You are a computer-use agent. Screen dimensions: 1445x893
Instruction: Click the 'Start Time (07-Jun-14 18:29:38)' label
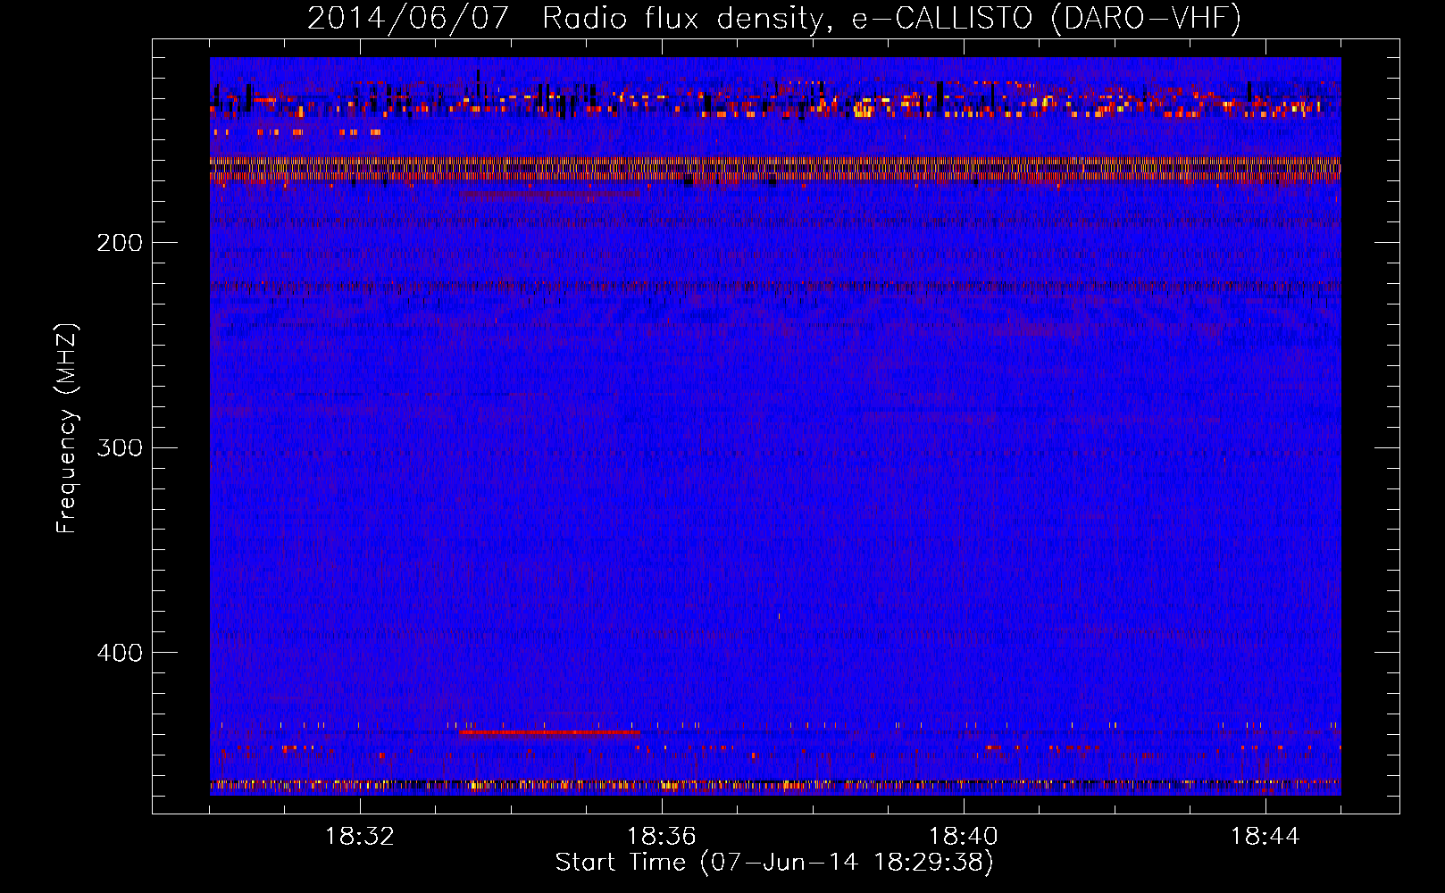point(774,863)
